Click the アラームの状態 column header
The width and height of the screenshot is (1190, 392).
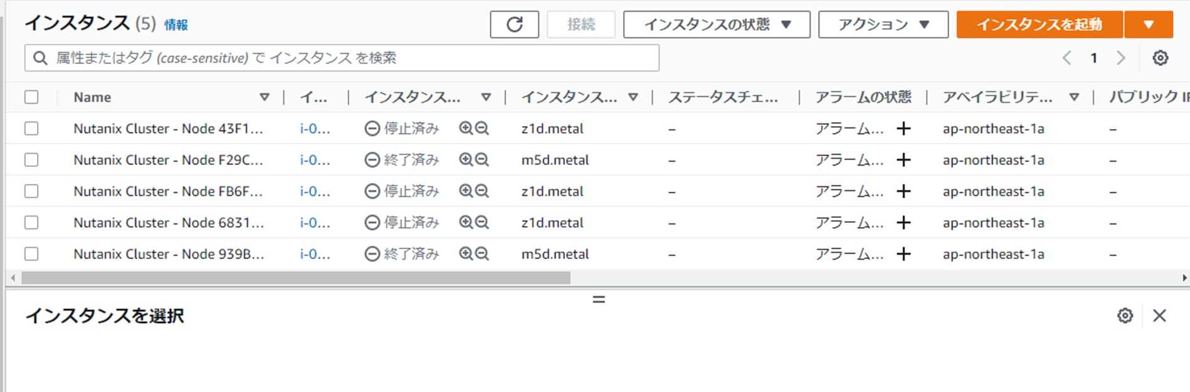coord(863,97)
